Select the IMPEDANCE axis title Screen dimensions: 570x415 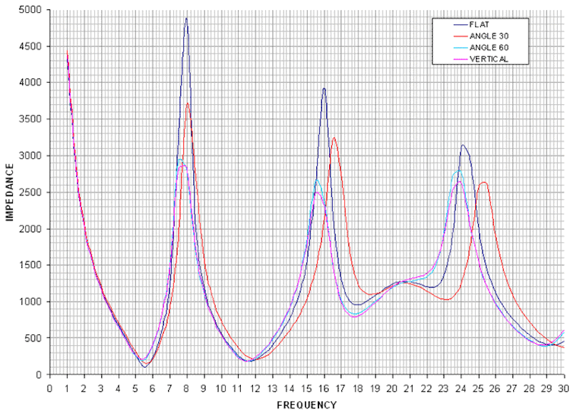(10, 193)
